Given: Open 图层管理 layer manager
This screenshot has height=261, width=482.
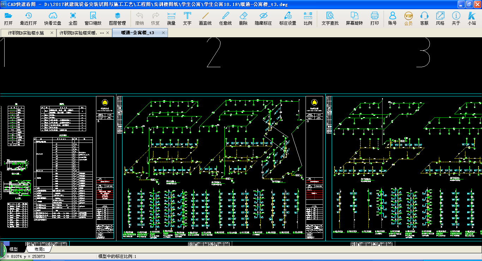Looking at the screenshot, I should point(118,19).
